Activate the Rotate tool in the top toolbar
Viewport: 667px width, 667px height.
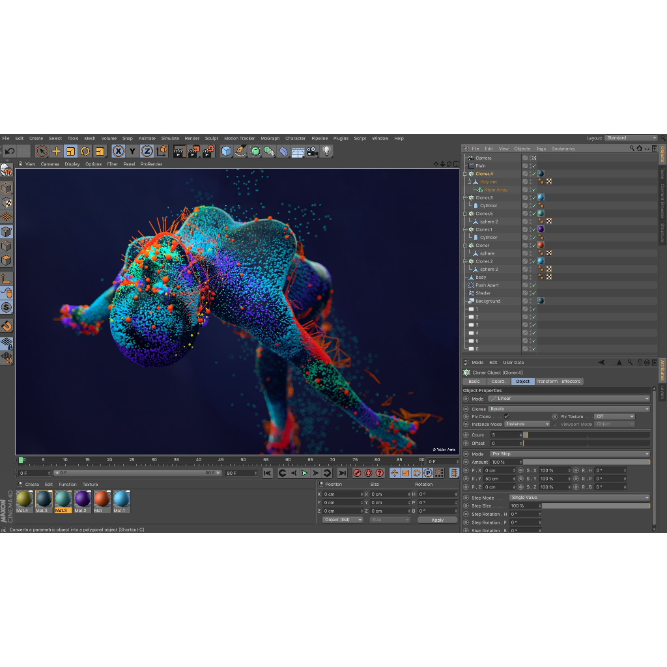tap(85, 151)
